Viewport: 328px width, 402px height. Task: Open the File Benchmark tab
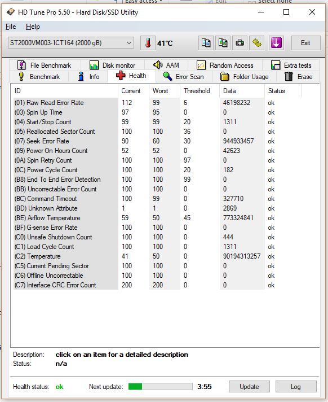45,65
